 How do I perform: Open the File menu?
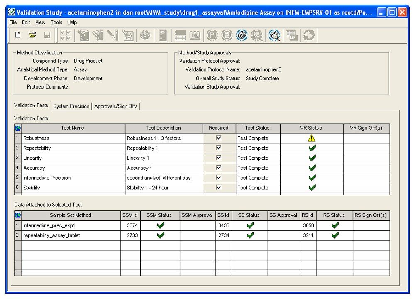point(13,22)
